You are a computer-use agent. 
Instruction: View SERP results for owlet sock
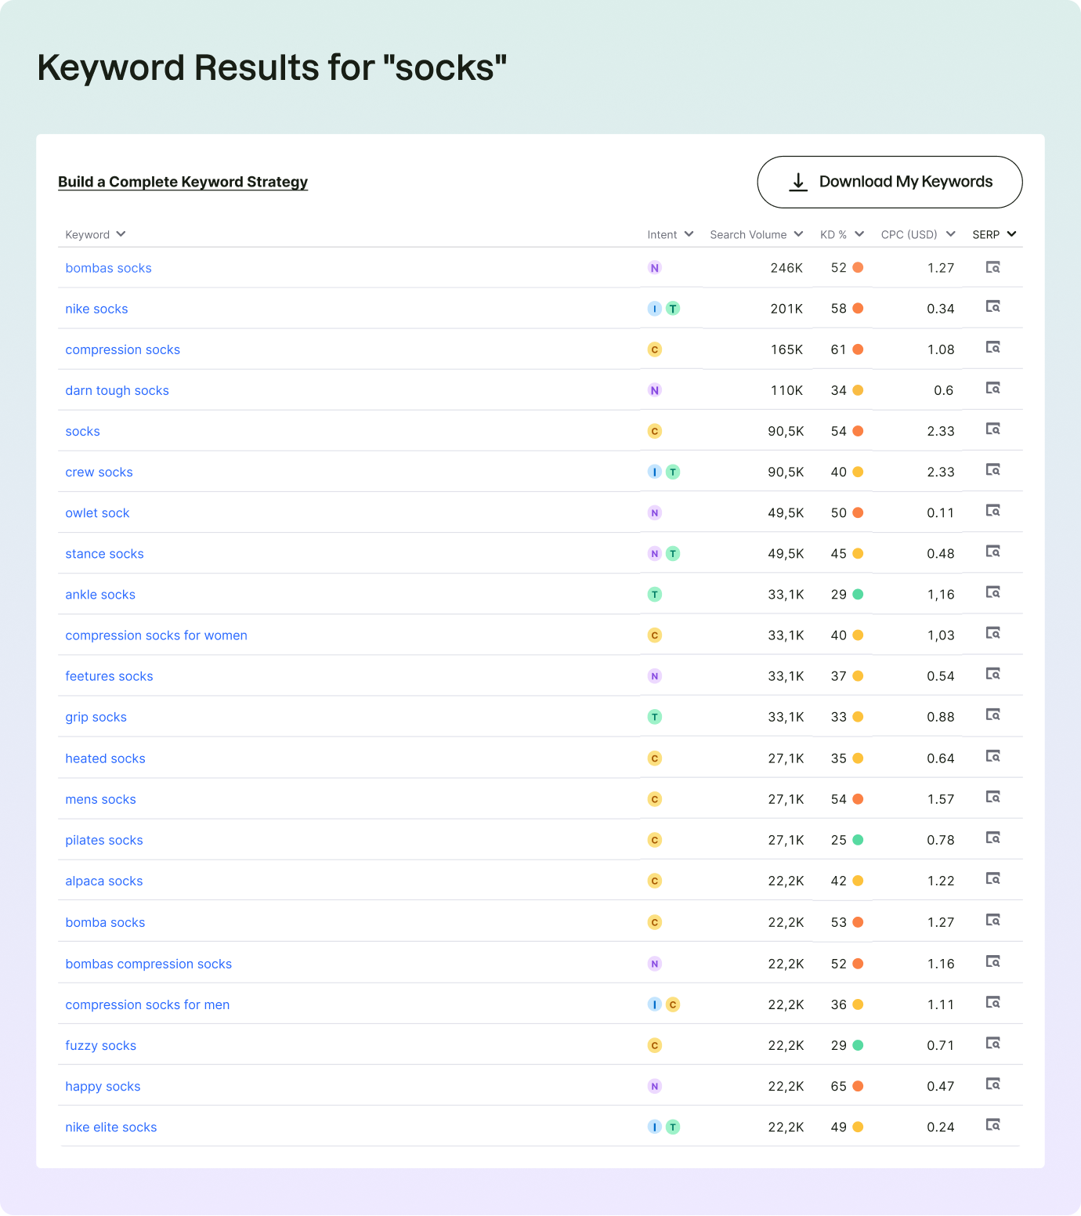(x=992, y=510)
